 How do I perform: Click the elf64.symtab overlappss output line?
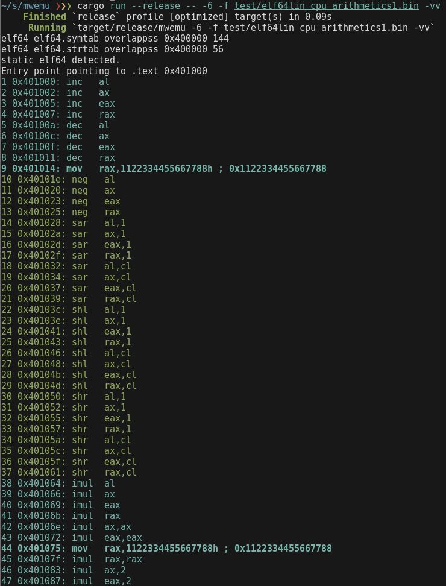click(115, 39)
